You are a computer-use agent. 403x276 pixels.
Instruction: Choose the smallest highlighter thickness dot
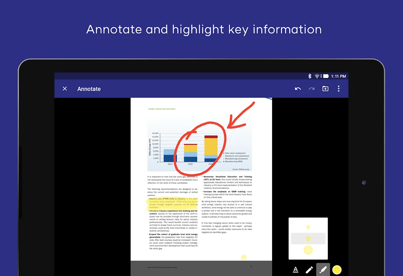pos(308,227)
